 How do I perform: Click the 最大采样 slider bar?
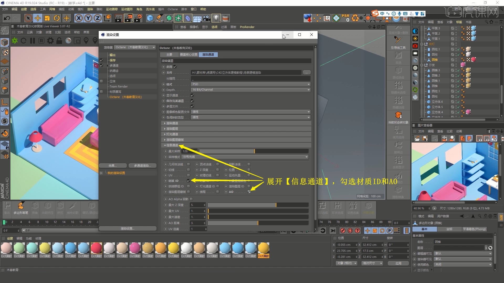pos(253,151)
